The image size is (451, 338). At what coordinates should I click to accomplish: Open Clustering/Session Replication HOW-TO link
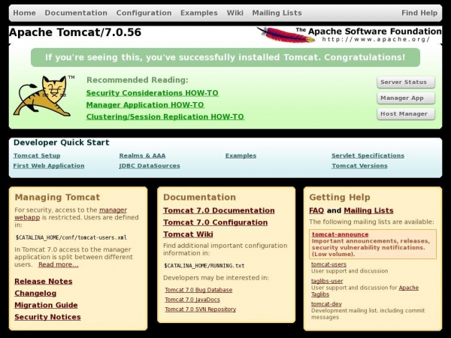click(165, 116)
